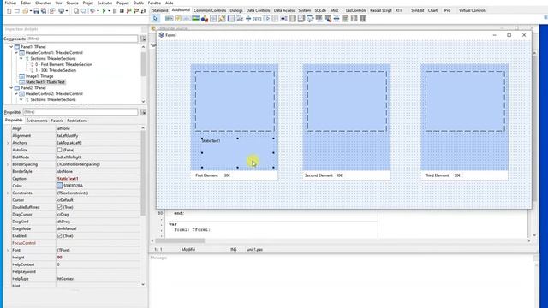The height and width of the screenshot is (308, 548).
Task: Collapse the HeaderControl1 tree node
Action: 16,53
